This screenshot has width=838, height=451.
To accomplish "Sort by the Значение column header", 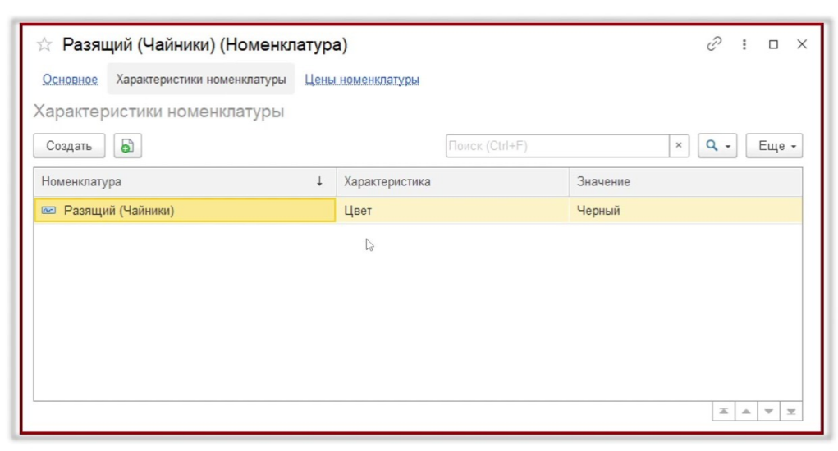I will 685,181.
